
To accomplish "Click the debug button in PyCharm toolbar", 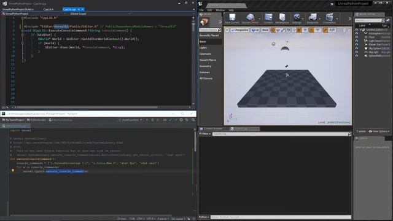I will [152, 120].
